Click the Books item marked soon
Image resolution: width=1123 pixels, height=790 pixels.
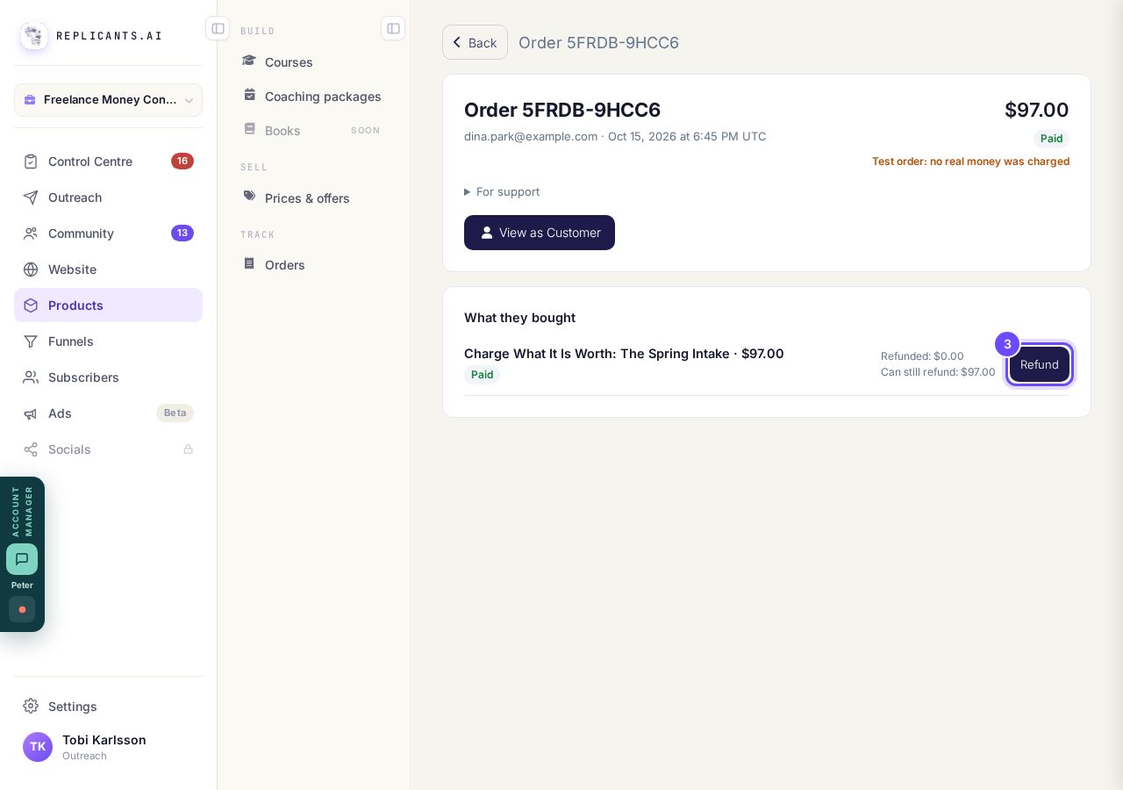pyautogui.click(x=313, y=131)
